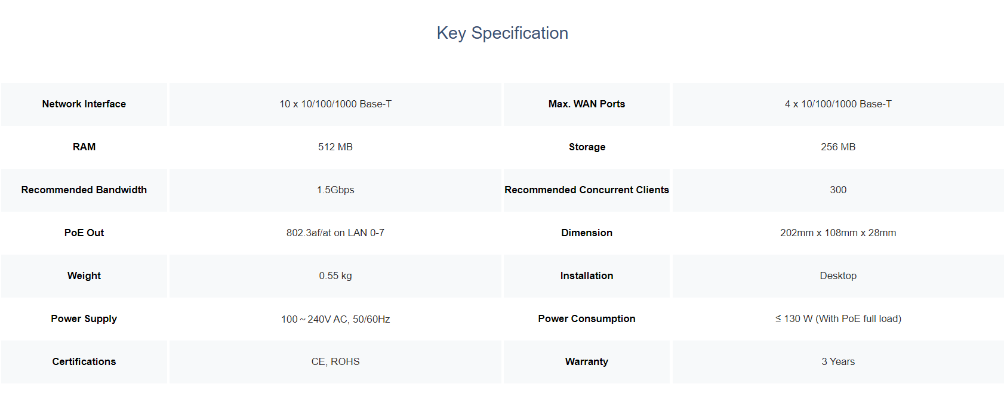Viewport: 1004px width, 393px height.
Task: Click the 256 MB storage value
Action: 838,147
